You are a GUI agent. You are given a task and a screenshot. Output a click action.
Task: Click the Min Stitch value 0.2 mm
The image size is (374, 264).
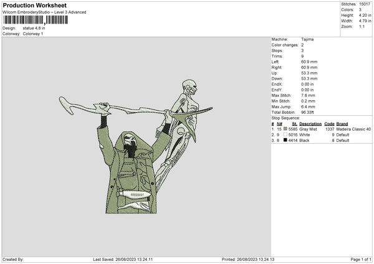[308, 101]
